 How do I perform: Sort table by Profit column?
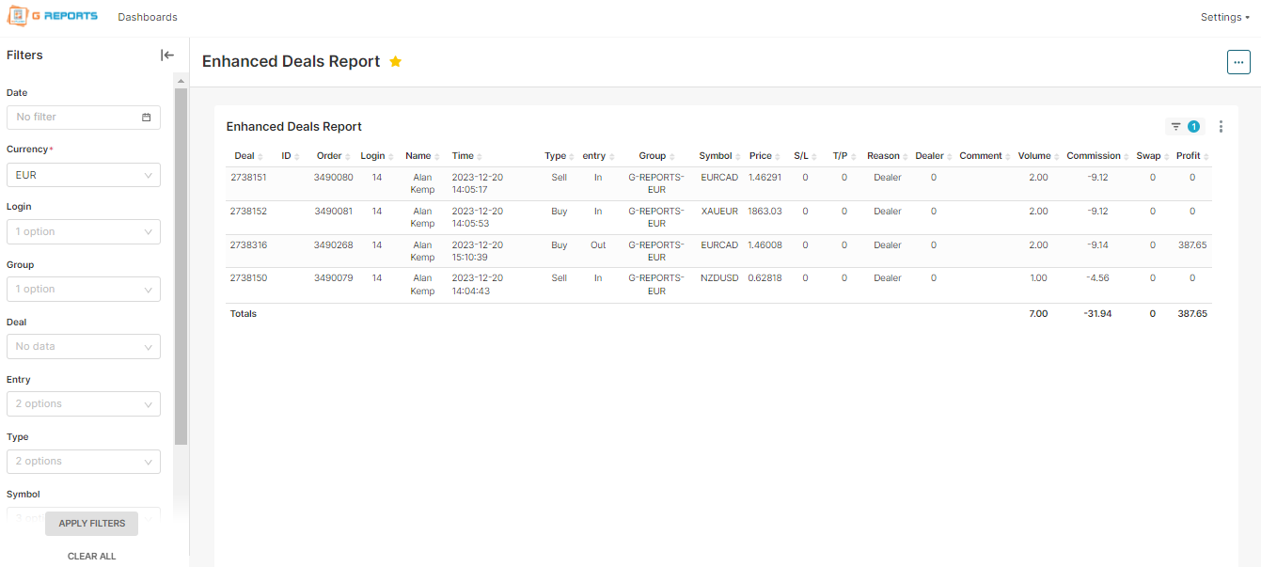coord(1189,156)
